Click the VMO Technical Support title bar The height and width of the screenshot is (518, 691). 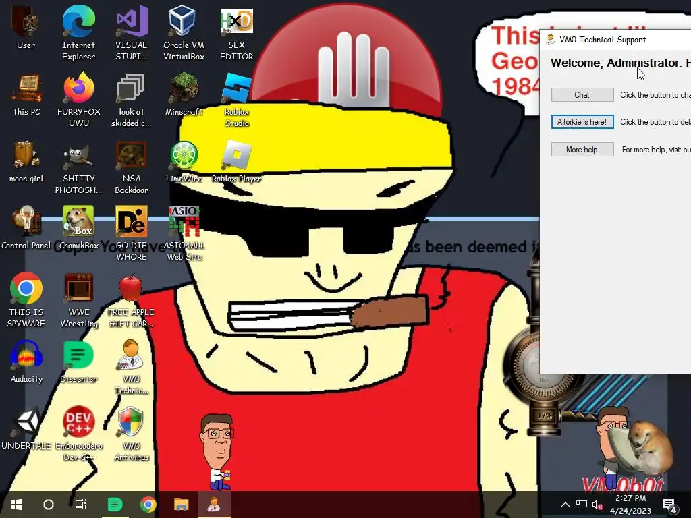(x=615, y=40)
